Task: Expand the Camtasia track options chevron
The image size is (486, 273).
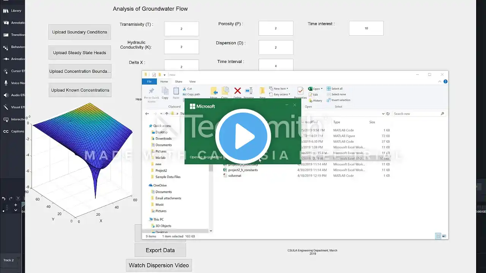Action: tap(16, 210)
